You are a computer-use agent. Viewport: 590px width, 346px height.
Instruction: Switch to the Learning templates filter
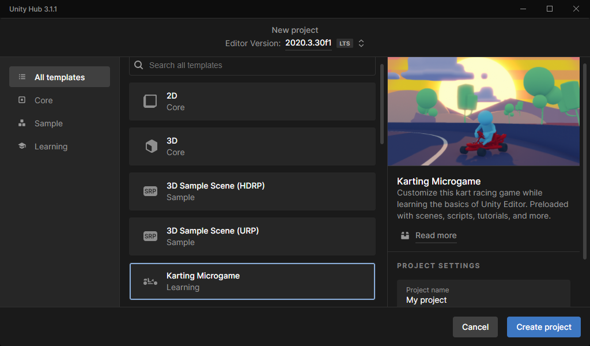(51, 146)
